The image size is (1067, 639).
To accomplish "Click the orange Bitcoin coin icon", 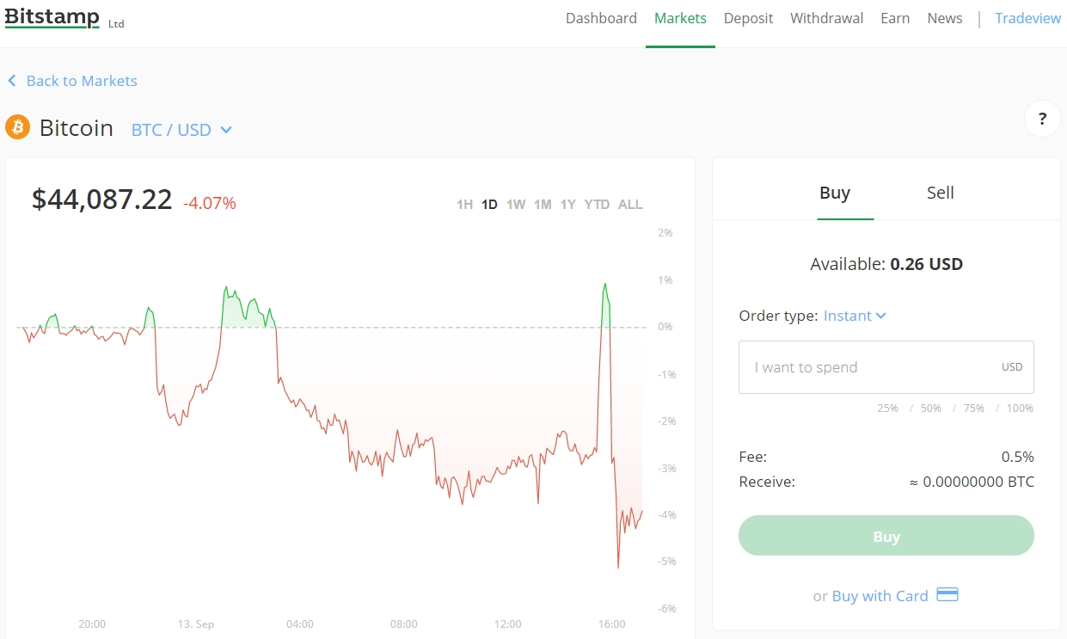I will point(17,128).
